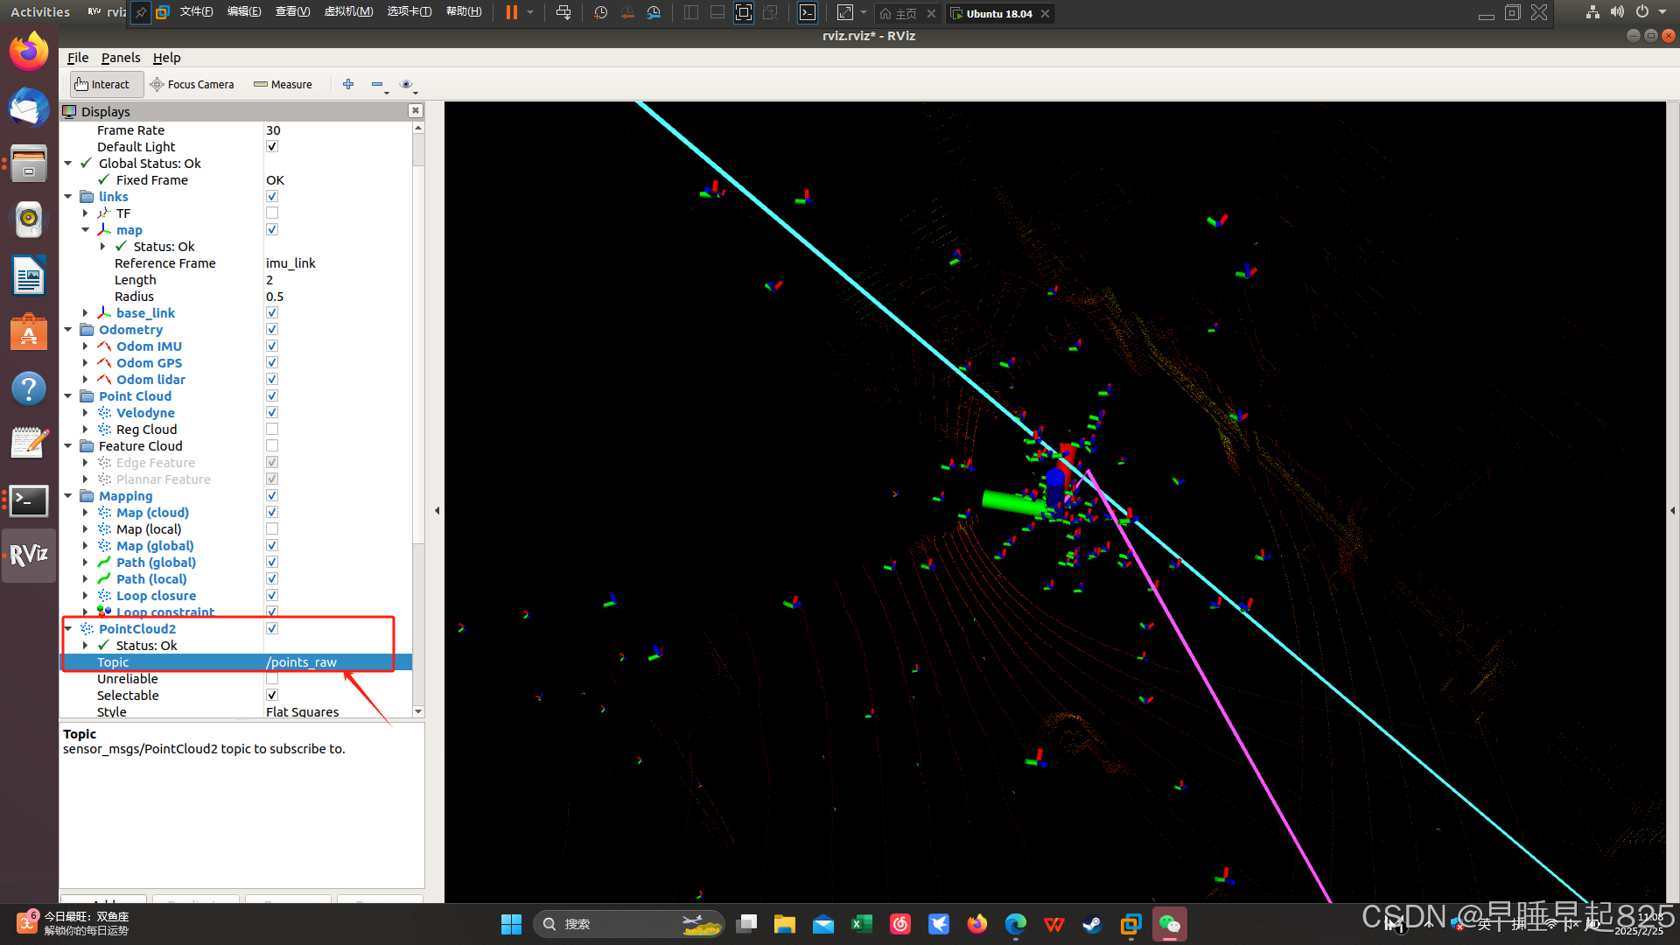Click the Displays panel vertical scrollbar
This screenshot has width=1680, height=945.
point(418,420)
